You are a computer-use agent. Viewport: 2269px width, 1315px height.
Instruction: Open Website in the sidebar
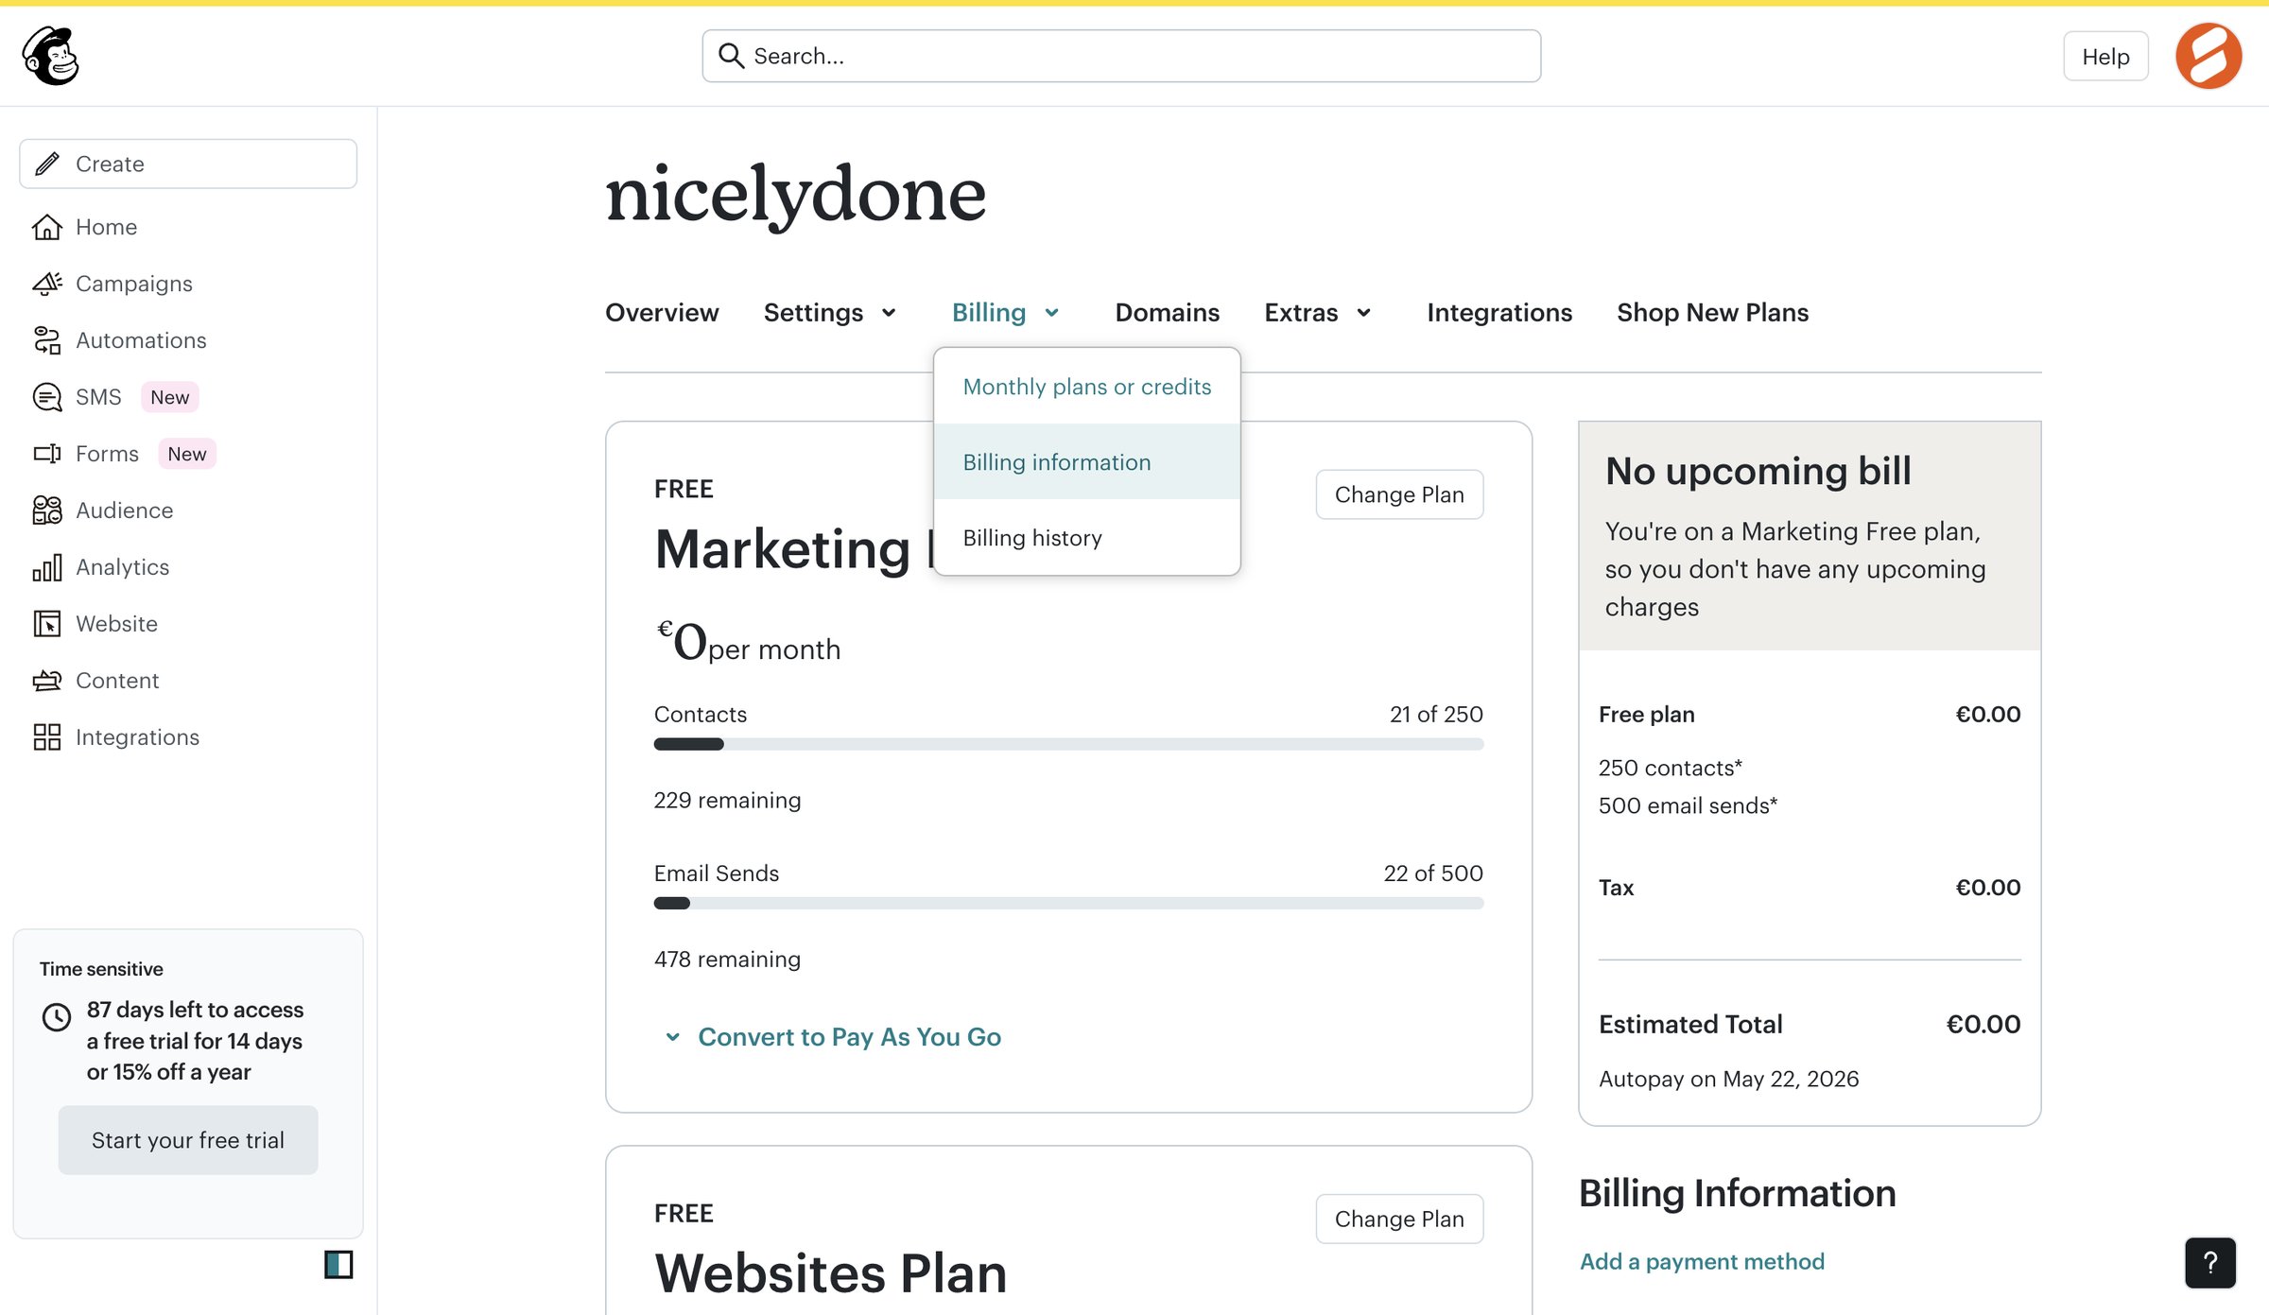[117, 624]
